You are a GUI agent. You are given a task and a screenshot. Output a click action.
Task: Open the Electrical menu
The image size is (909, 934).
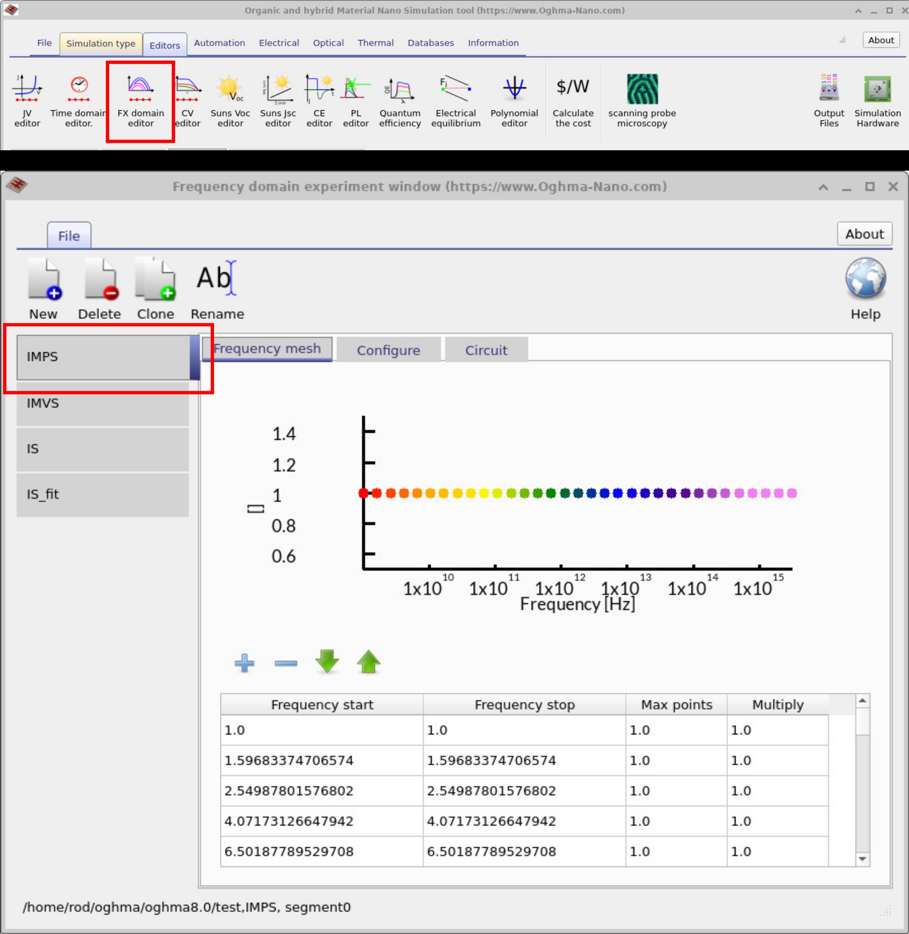pos(278,43)
